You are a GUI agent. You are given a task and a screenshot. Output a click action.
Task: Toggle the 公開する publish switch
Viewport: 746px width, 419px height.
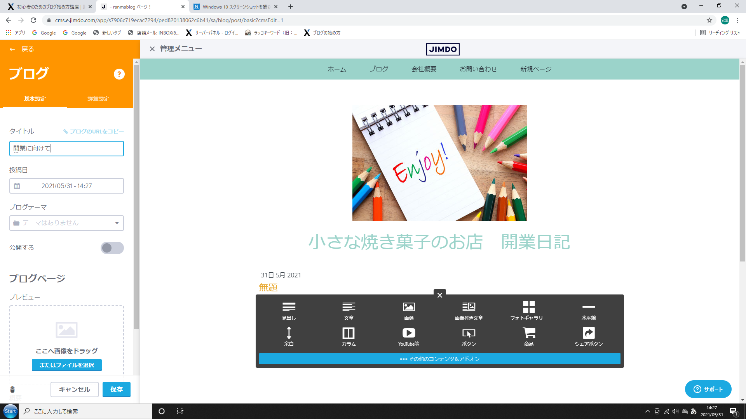[x=112, y=248]
